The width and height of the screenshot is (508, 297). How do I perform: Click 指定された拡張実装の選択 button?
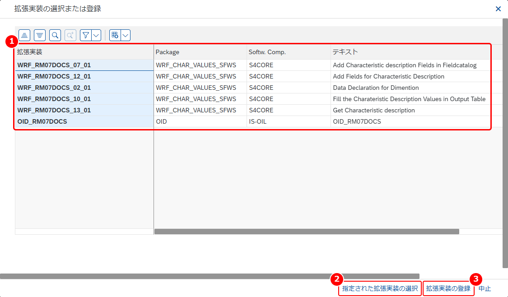tap(380, 288)
